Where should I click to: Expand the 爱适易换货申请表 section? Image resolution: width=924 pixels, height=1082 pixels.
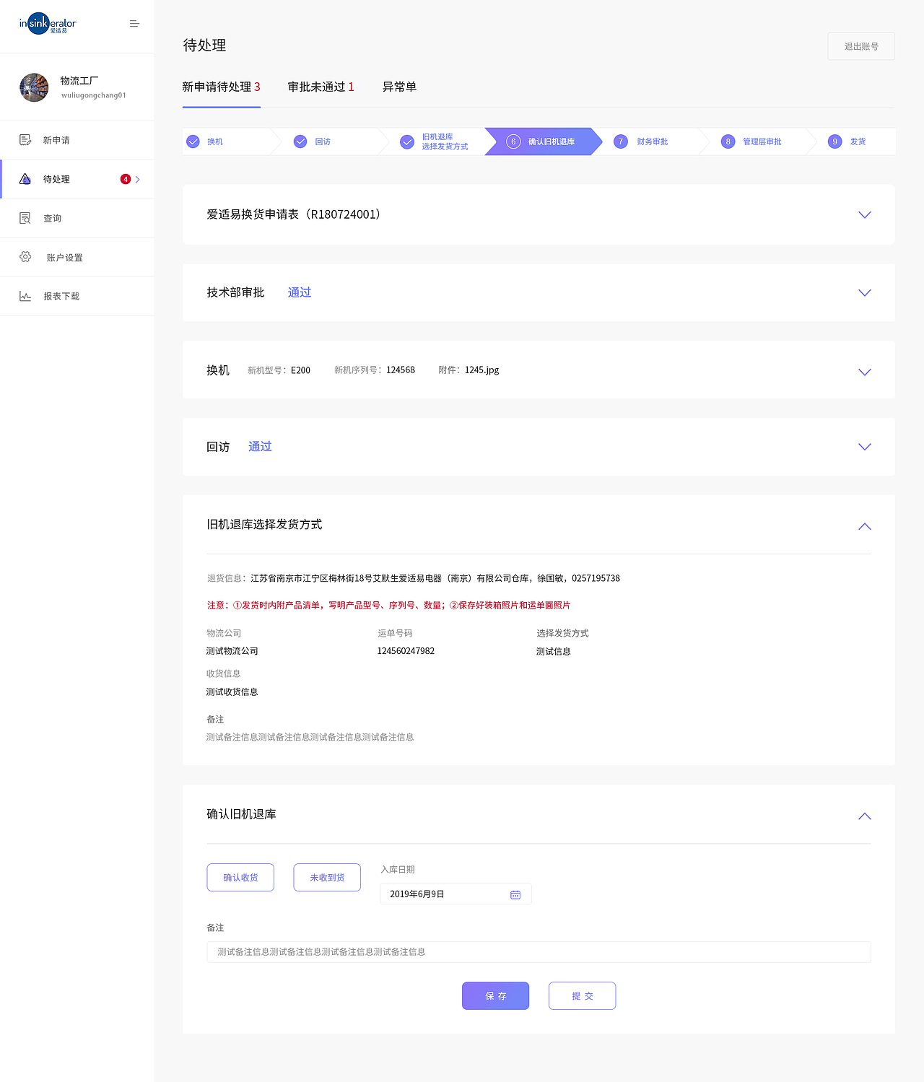click(x=864, y=215)
